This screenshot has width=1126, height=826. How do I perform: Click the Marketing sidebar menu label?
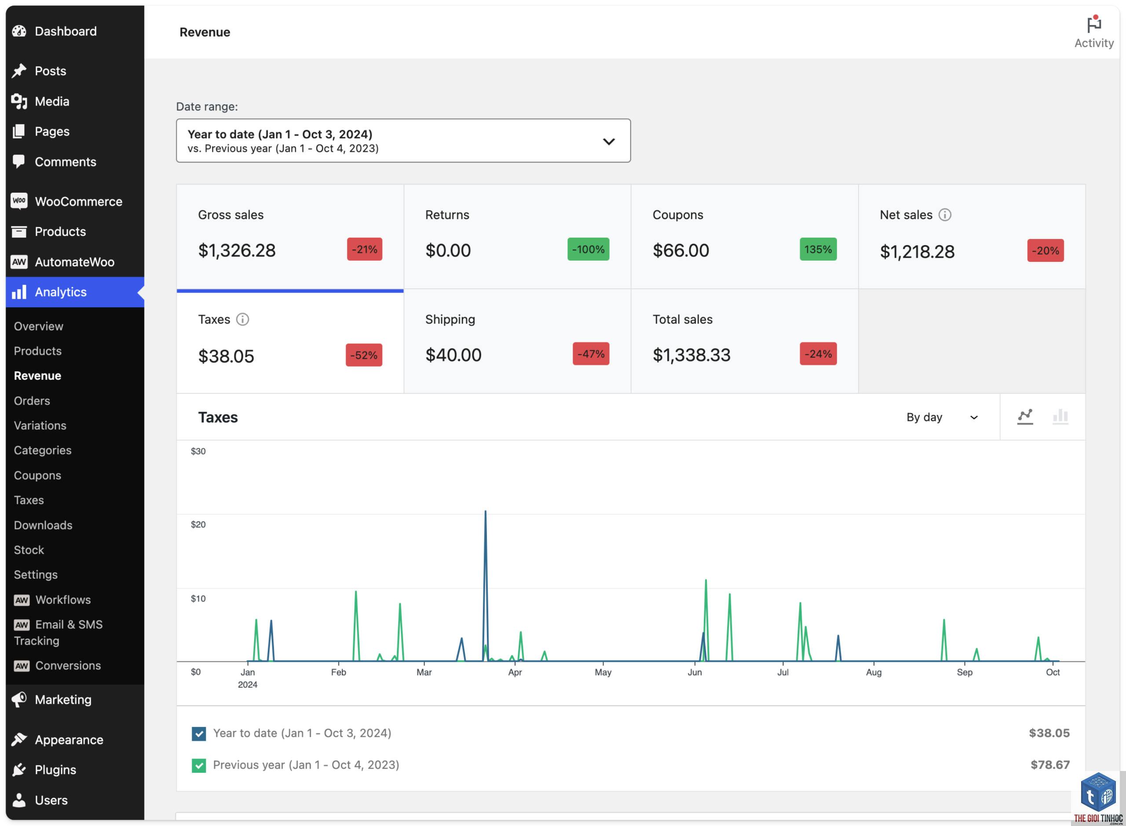[63, 700]
